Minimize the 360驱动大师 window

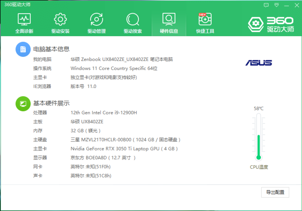pyautogui.click(x=286, y=5)
